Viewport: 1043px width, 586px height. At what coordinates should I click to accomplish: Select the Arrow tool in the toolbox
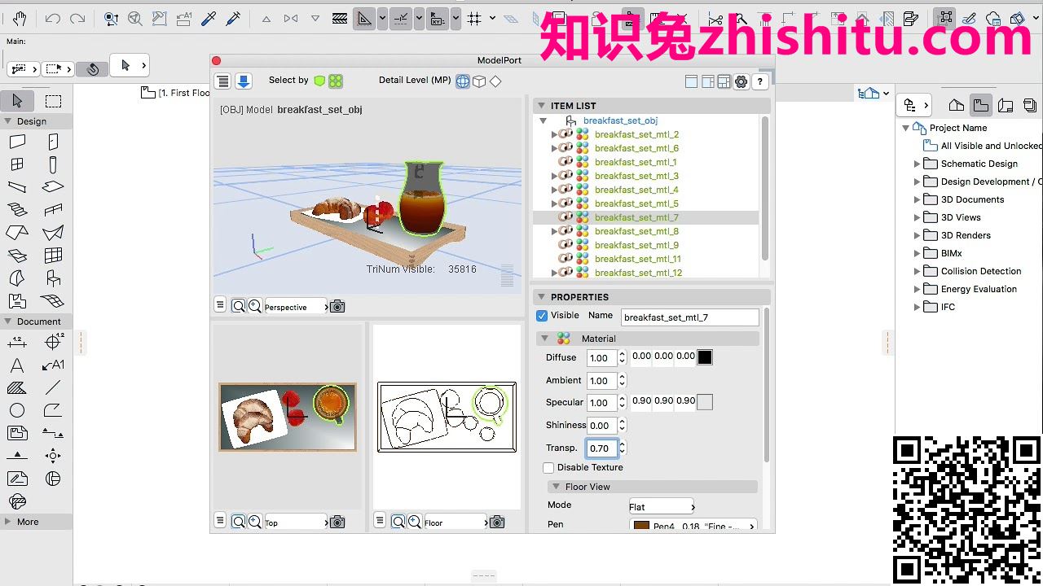click(17, 101)
